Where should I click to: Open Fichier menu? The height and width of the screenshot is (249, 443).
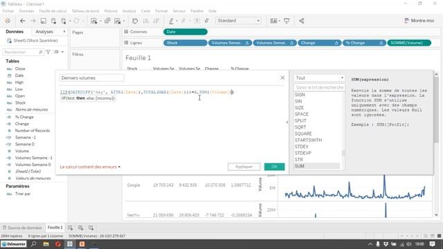8,11
